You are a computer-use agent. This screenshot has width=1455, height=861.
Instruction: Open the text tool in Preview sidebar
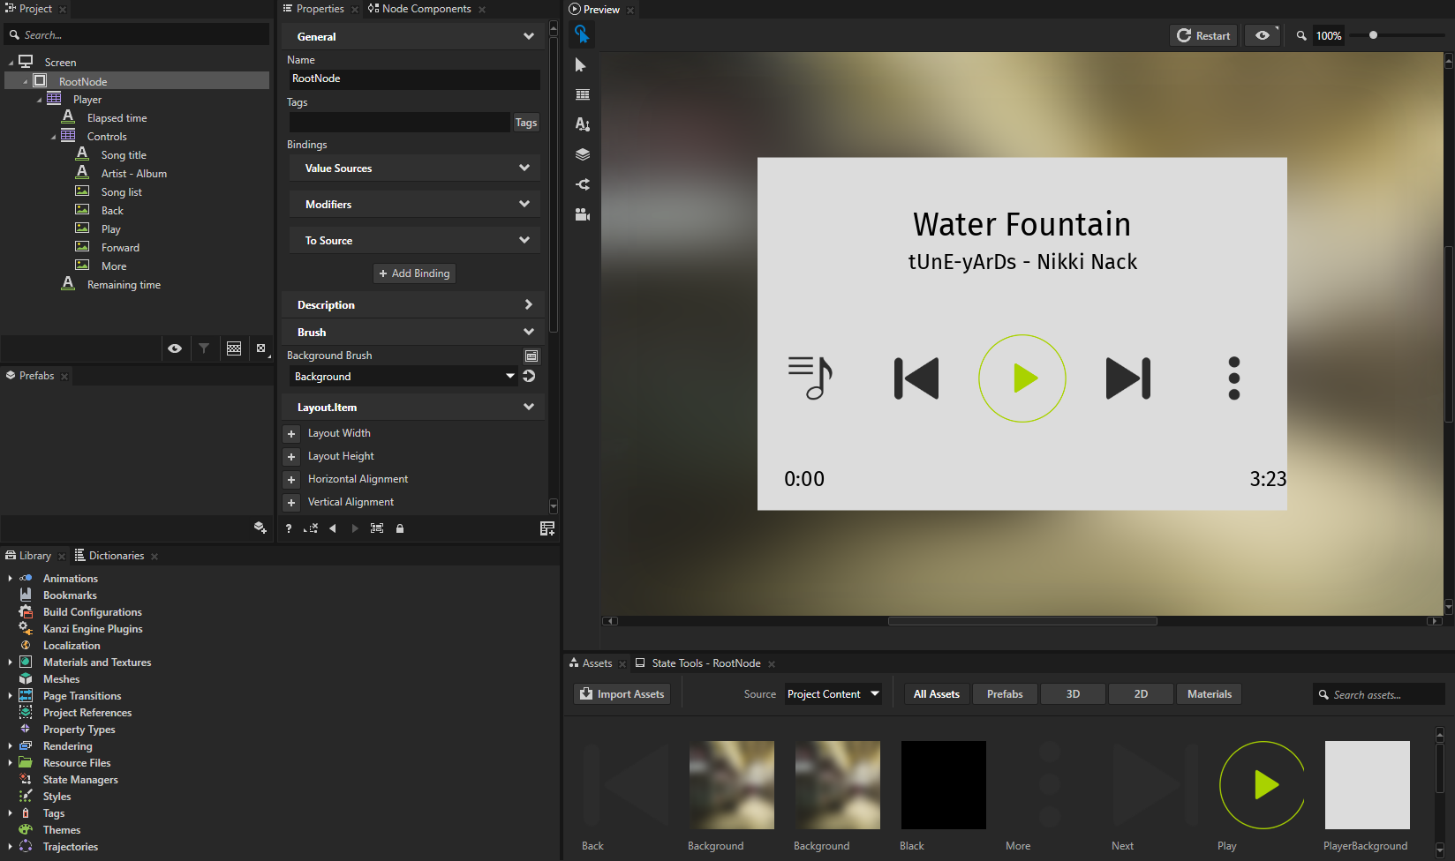582,124
